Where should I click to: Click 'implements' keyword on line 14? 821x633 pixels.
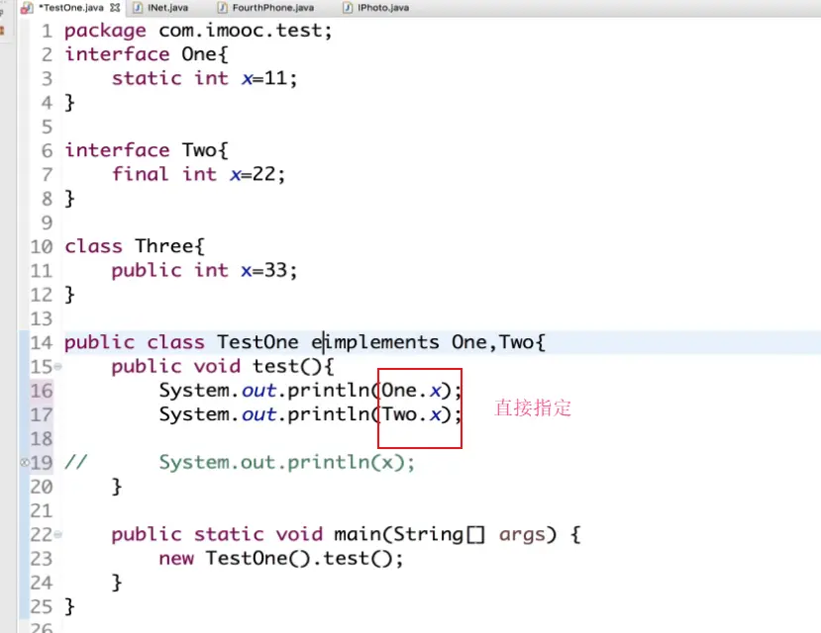[x=380, y=342]
